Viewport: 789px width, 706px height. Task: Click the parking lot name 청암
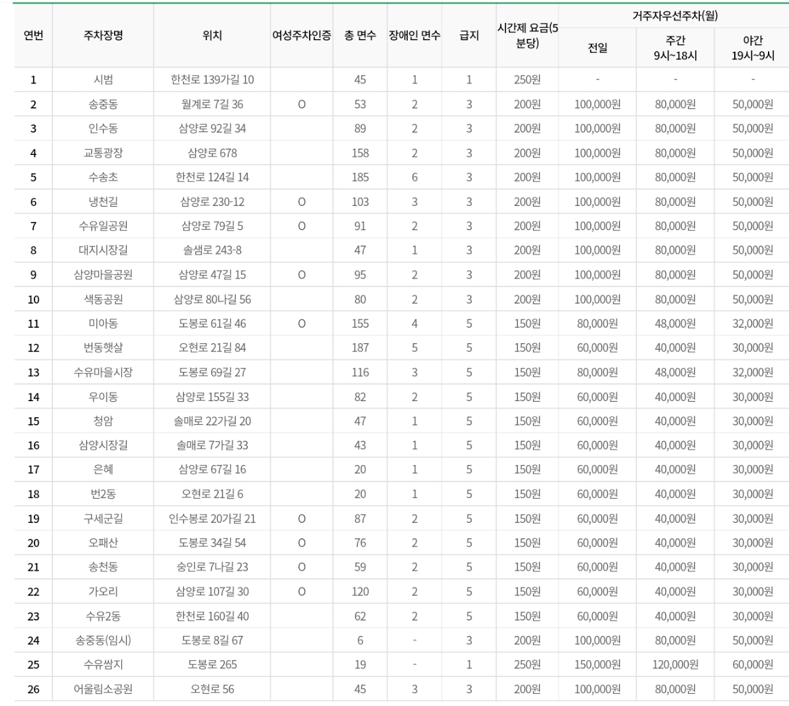point(103,421)
